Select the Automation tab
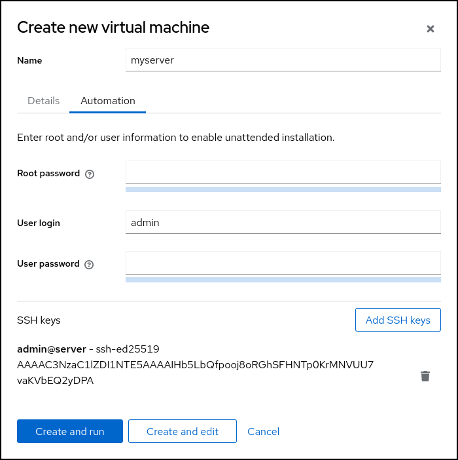458x460 pixels. point(108,101)
